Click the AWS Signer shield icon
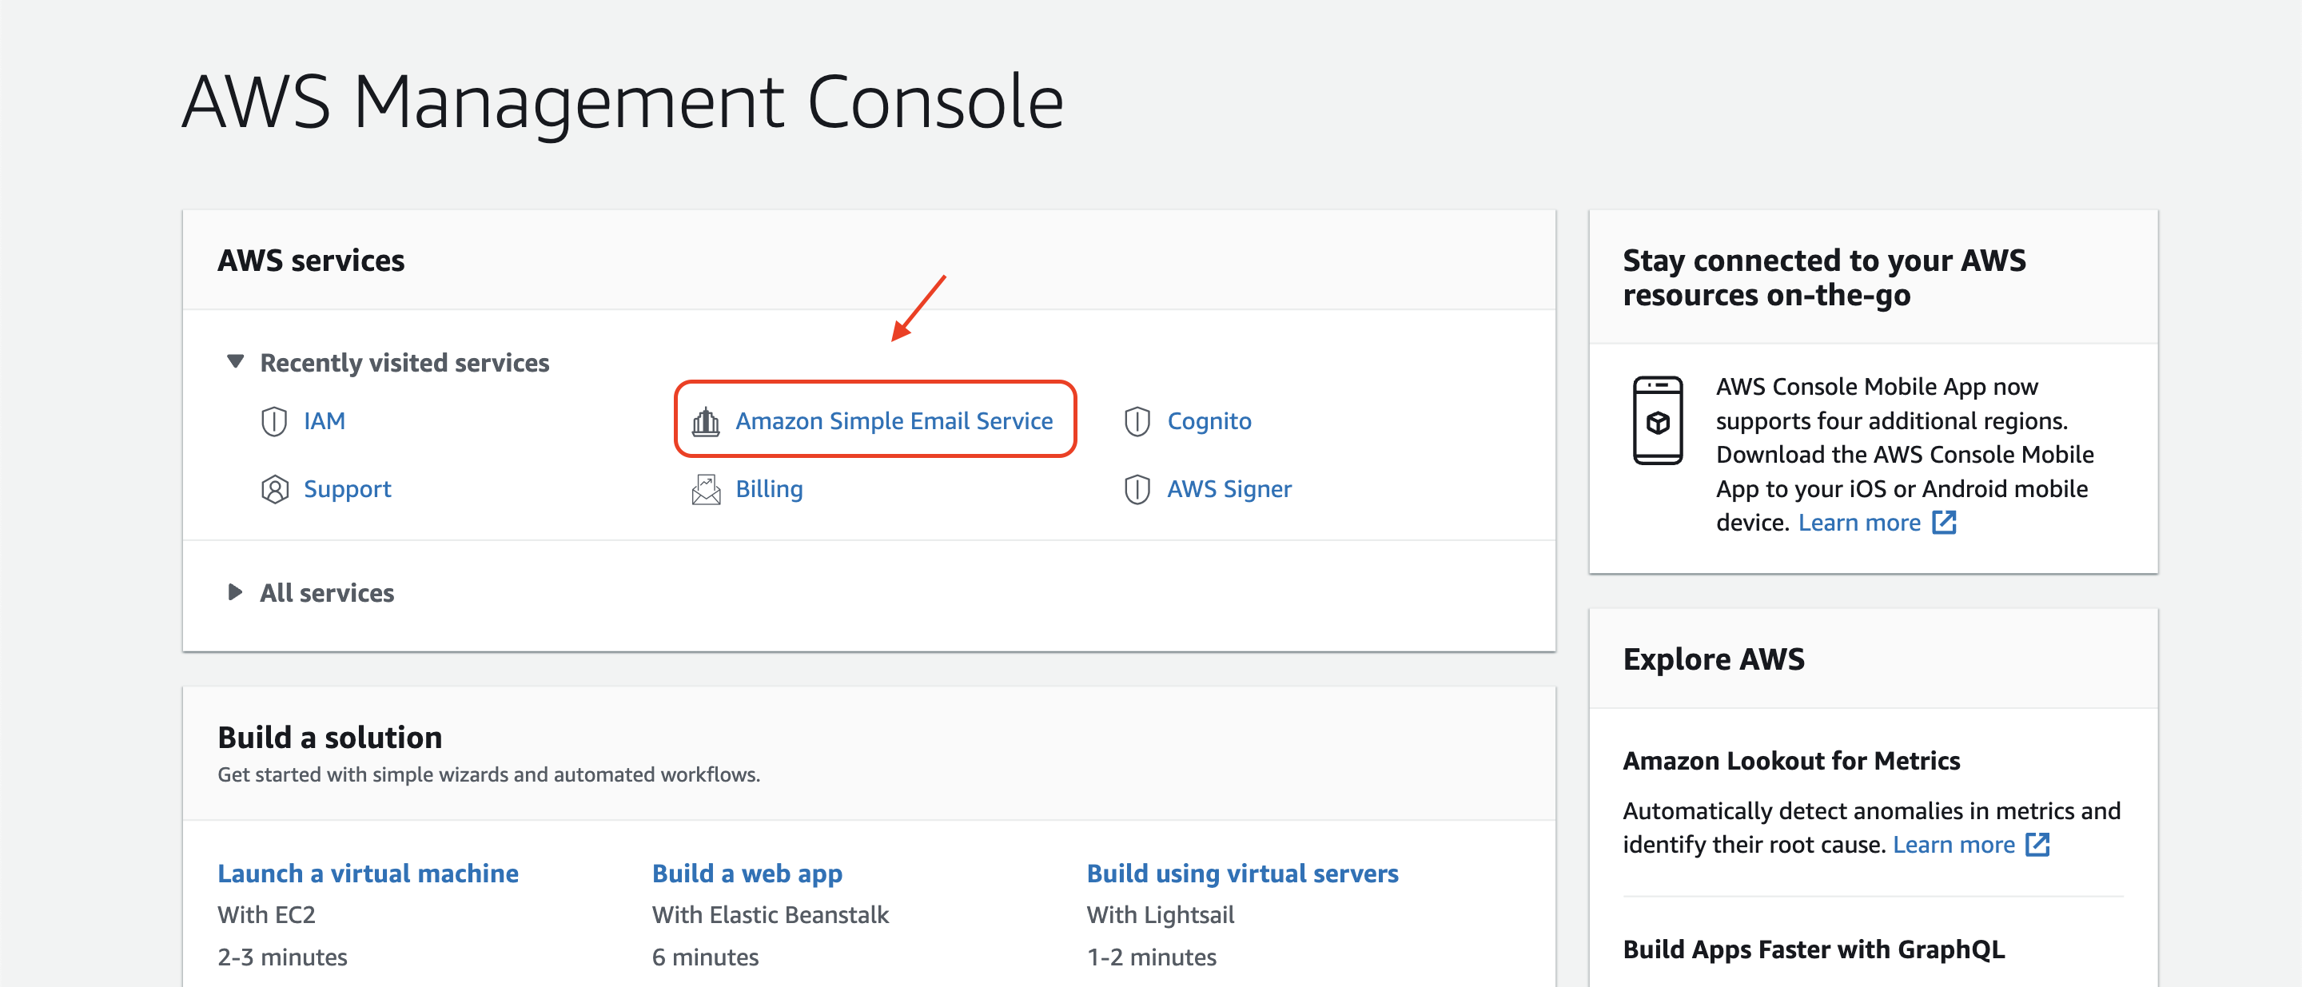Image resolution: width=2302 pixels, height=987 pixels. 1137,489
